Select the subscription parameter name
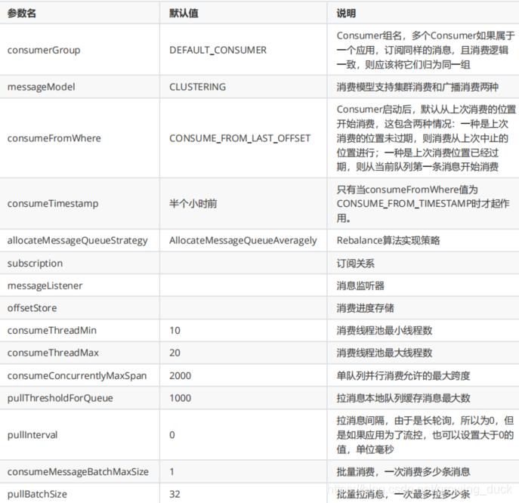The width and height of the screenshot is (519, 503). 35,264
